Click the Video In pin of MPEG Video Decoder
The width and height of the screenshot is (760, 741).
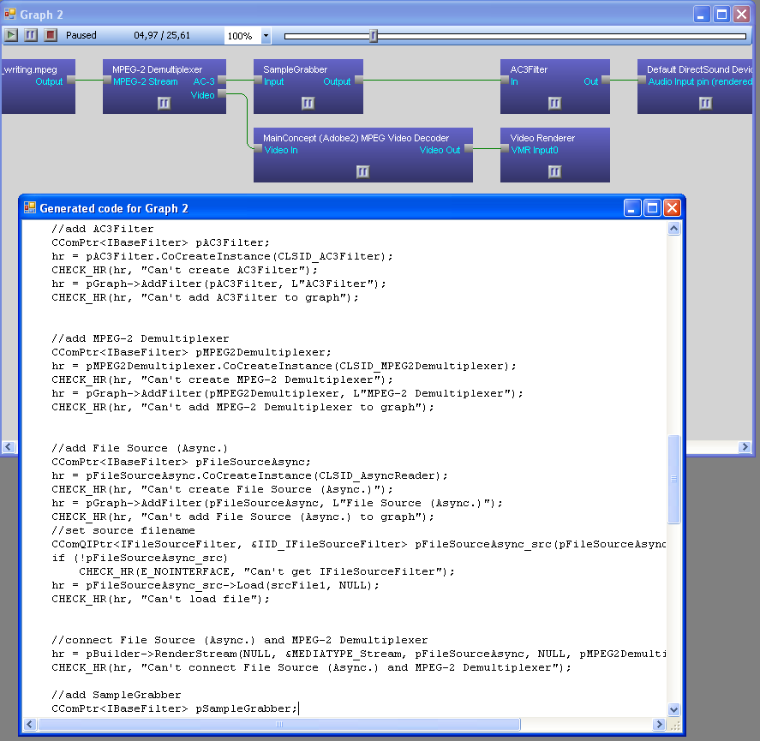pos(258,148)
